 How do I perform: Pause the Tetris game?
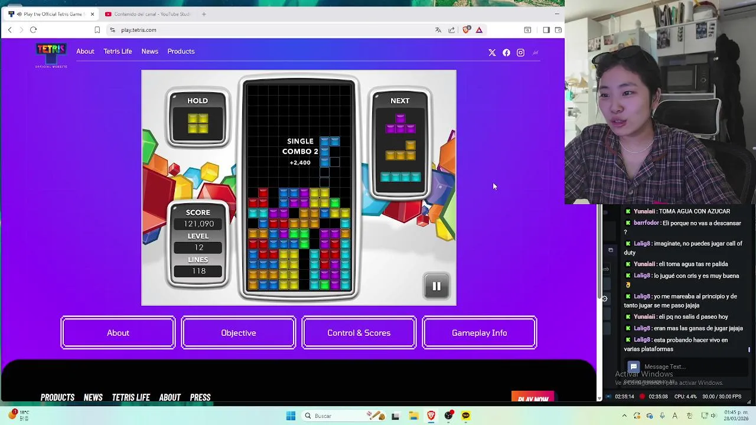tap(436, 286)
